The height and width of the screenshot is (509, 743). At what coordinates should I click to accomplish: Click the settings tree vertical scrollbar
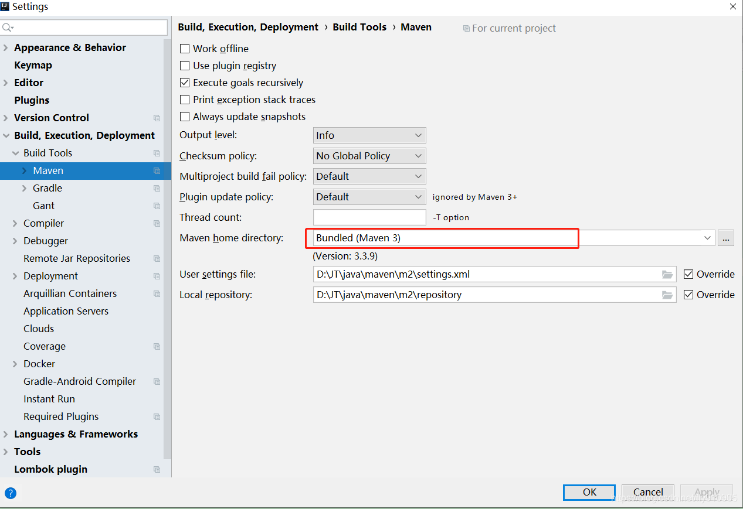click(168, 249)
